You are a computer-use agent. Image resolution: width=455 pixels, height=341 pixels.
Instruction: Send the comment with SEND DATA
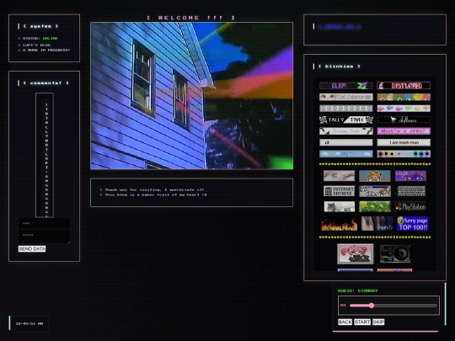pos(32,248)
